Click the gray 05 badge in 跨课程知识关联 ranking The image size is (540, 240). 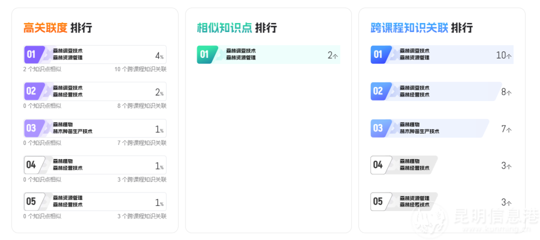(379, 201)
